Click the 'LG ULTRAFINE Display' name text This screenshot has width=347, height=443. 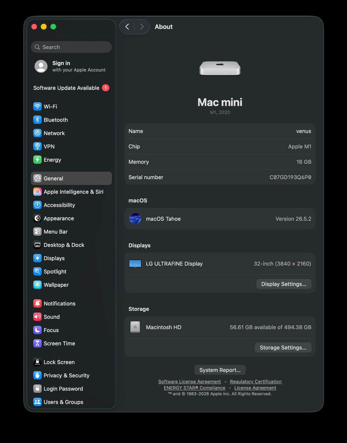click(174, 264)
